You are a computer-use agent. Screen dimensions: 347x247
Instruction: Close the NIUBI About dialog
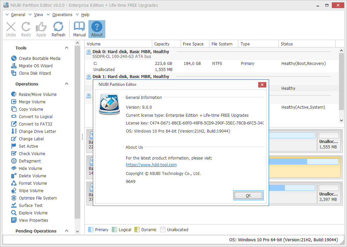click(x=262, y=84)
